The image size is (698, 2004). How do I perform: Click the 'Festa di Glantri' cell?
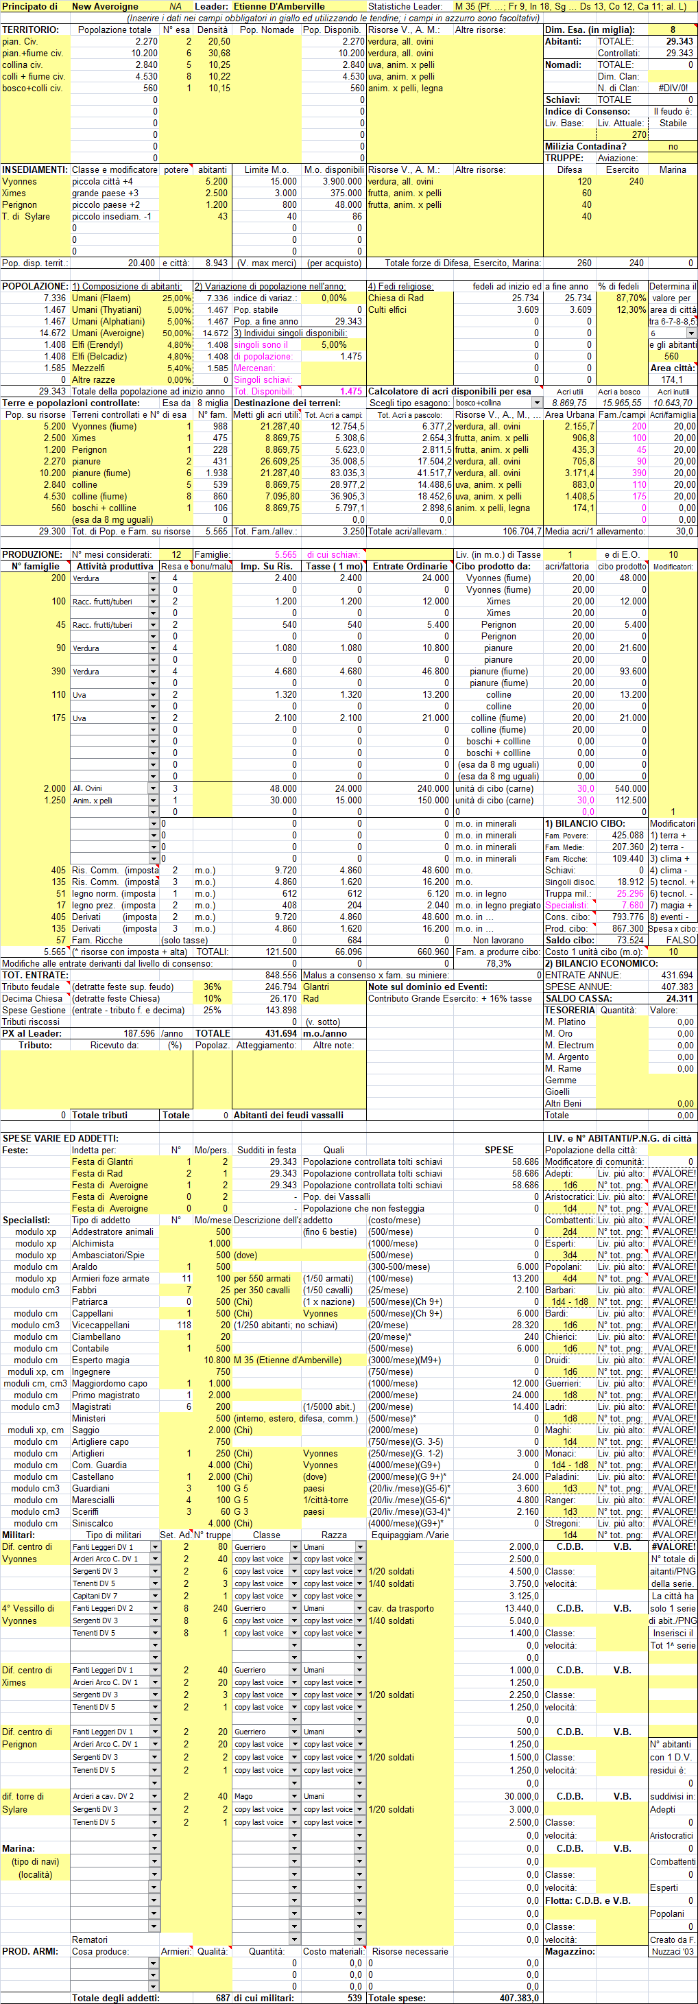click(x=115, y=1162)
